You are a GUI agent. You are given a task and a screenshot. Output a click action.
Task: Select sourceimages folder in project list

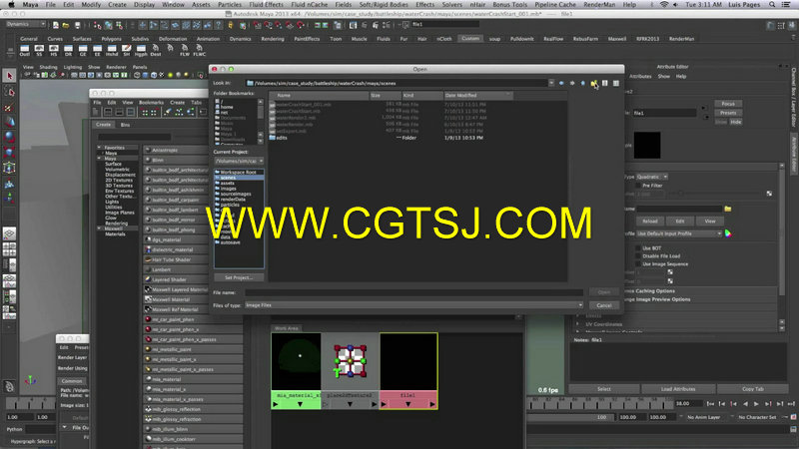click(236, 194)
